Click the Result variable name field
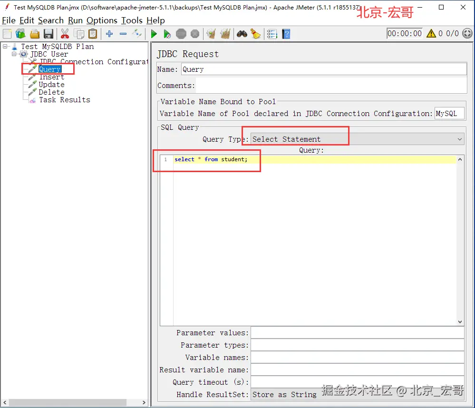 [x=358, y=370]
